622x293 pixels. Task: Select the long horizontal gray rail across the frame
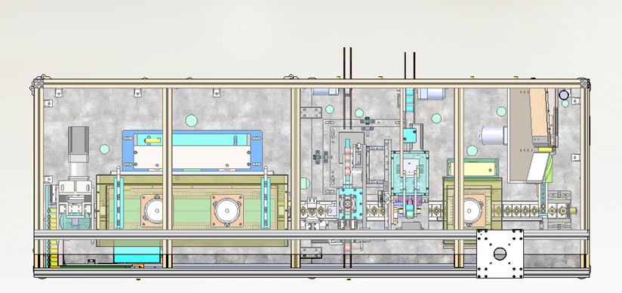(311, 234)
